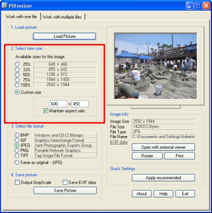Select Same as original format option
This screenshot has width=212, height=213.
point(17,163)
